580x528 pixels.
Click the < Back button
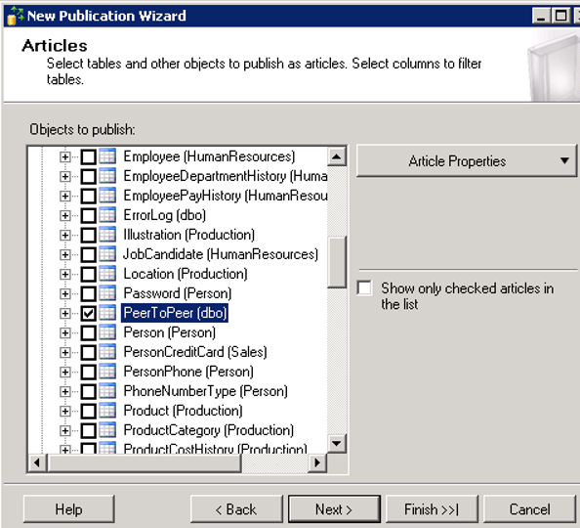tap(236, 509)
